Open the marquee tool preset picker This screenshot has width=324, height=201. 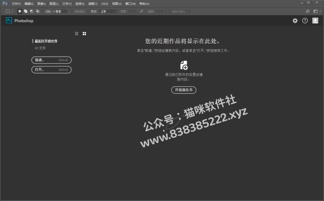click(x=9, y=11)
